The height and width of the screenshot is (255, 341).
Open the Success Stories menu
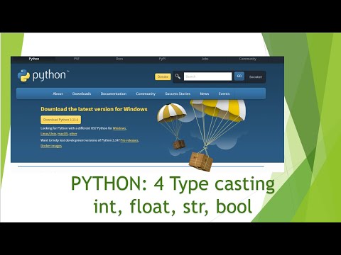pyautogui.click(x=178, y=93)
